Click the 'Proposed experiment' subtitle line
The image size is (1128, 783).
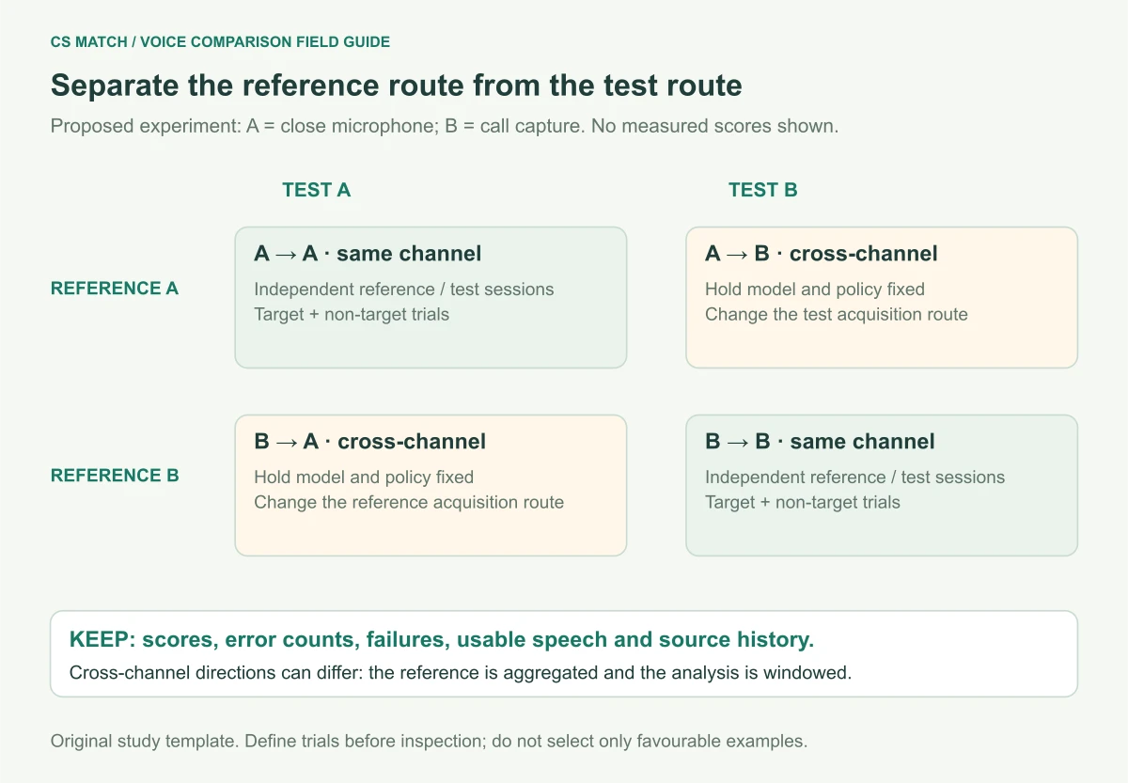pos(445,126)
